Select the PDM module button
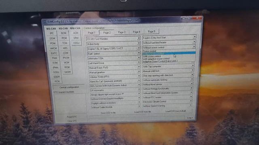This screenshot has height=145, width=259. click(53, 43)
